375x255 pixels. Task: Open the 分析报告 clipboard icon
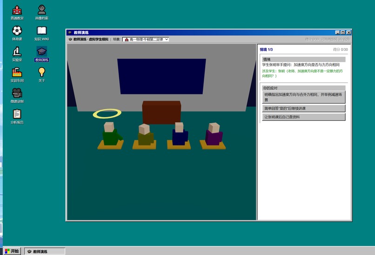pyautogui.click(x=17, y=117)
